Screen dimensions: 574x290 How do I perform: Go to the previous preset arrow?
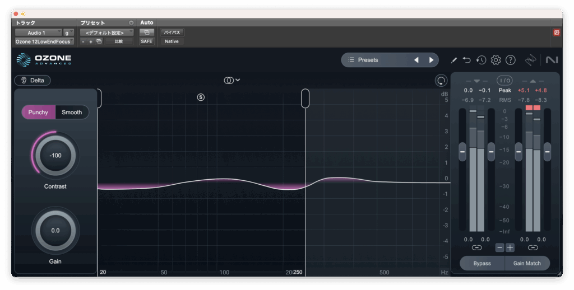tap(416, 60)
